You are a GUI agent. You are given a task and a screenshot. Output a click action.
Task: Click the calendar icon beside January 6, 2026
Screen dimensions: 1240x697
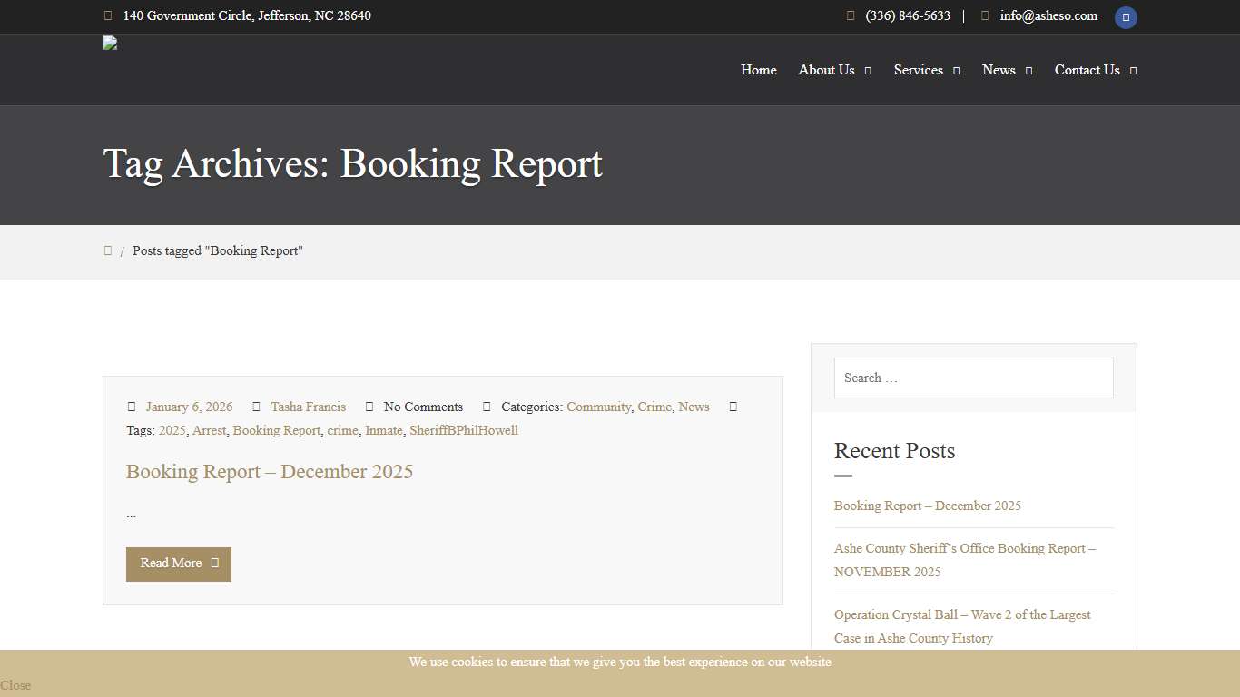[132, 407]
